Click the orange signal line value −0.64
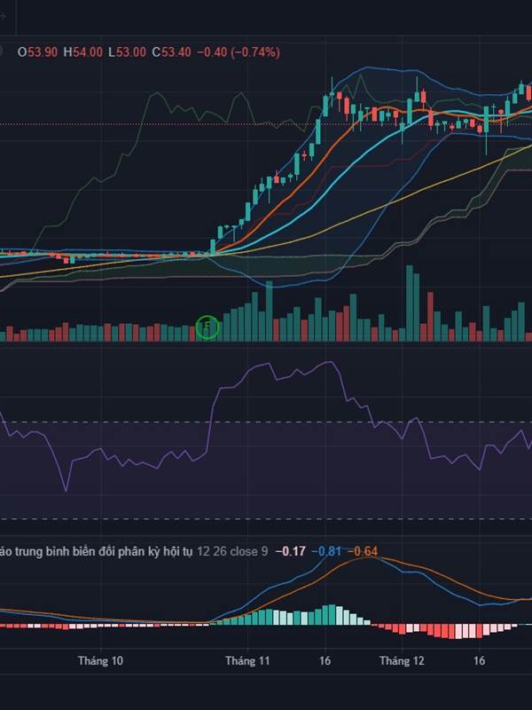 pyautogui.click(x=363, y=551)
